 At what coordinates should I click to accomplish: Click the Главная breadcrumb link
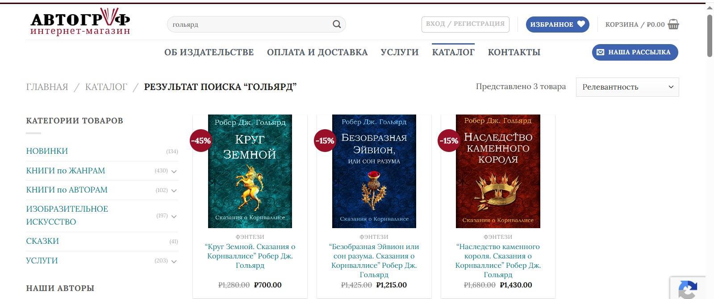(47, 87)
